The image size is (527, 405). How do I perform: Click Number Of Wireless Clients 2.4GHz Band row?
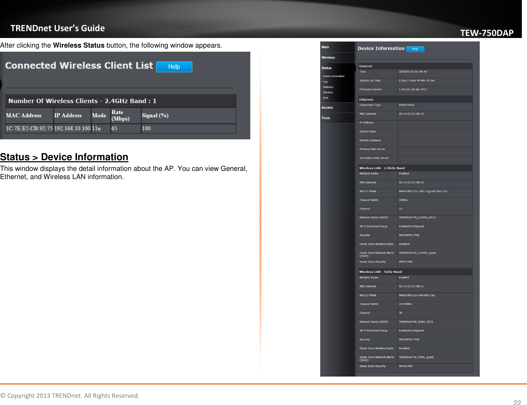(x=121, y=101)
